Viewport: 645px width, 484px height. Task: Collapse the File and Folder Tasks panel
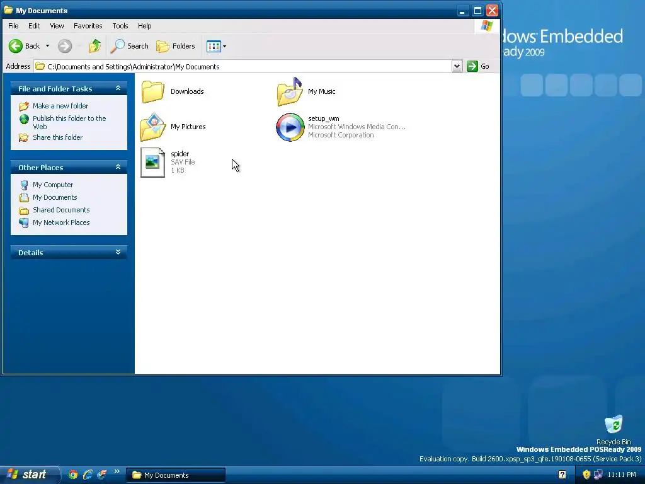(118, 88)
